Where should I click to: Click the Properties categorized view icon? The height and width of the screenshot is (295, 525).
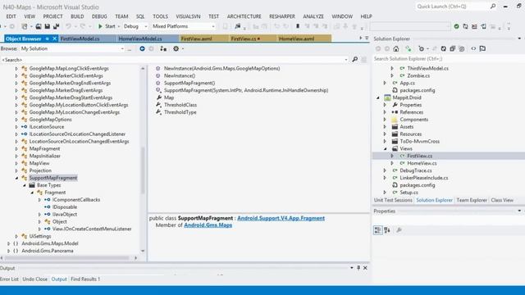click(377, 230)
